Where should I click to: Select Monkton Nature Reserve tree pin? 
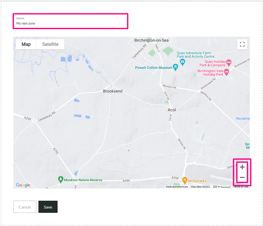61,179
